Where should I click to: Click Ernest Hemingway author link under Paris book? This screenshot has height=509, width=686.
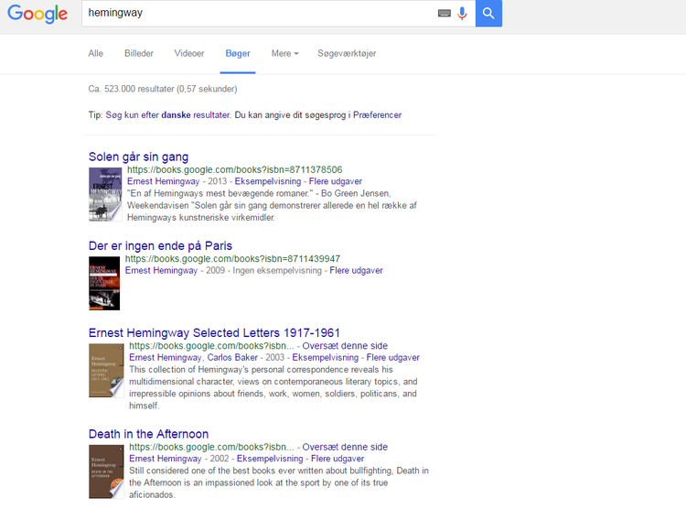(161, 271)
